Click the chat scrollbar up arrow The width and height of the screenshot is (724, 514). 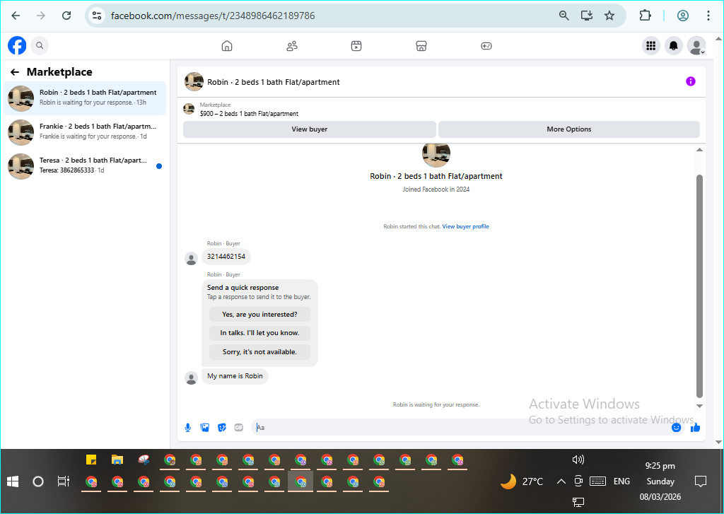tap(699, 150)
